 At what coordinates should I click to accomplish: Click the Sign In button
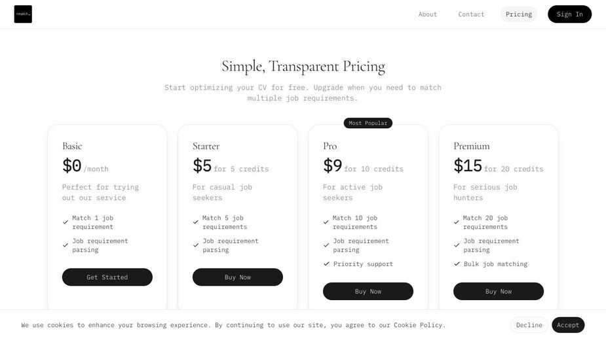click(x=570, y=14)
